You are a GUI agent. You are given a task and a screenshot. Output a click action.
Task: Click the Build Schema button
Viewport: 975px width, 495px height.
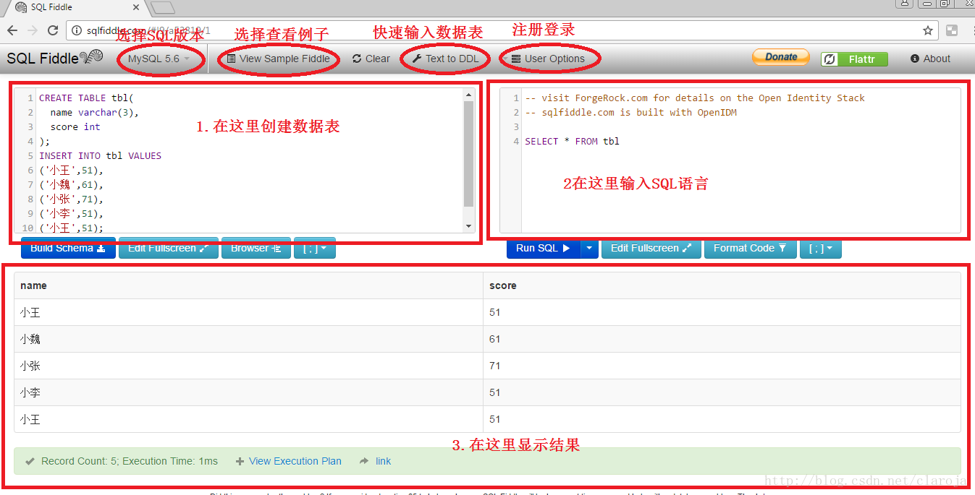point(68,248)
